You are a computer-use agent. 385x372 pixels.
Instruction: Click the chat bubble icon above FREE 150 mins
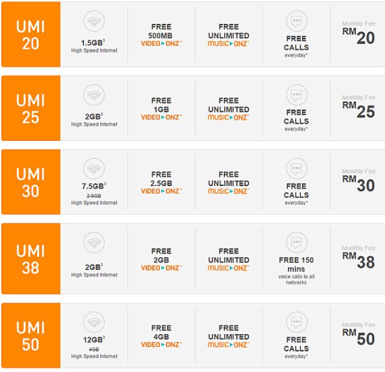pyautogui.click(x=297, y=243)
